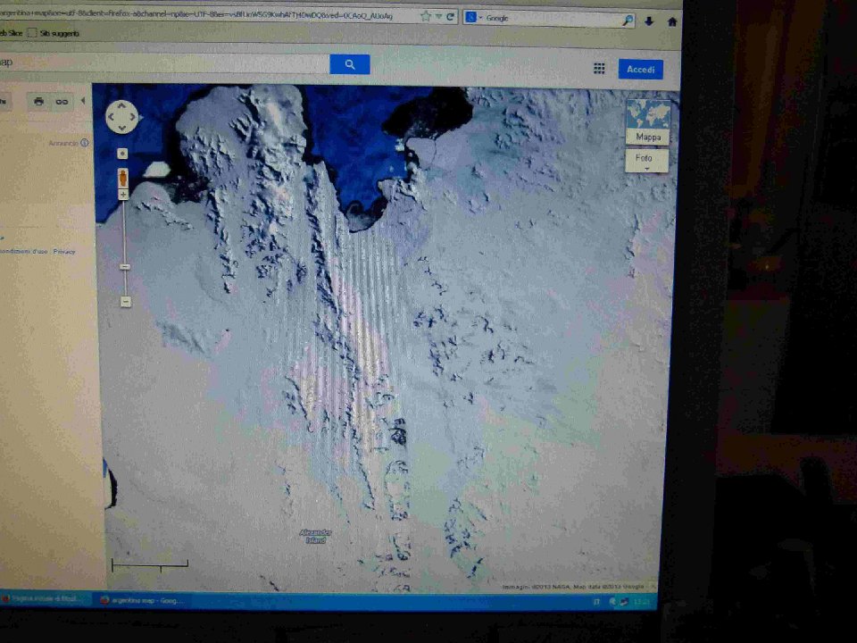The width and height of the screenshot is (857, 643).
Task: Switch to the argentina map taskbar window
Action: tap(140, 600)
